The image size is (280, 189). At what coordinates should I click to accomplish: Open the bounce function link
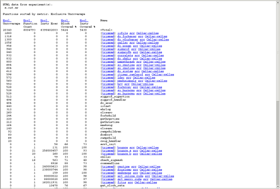pyautogui.click(x=122, y=147)
